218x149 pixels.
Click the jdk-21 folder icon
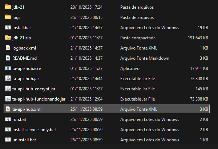point(8,7)
